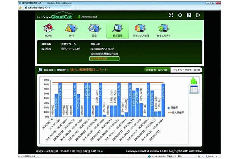Open the 端末情報 submenu link

click(46, 49)
